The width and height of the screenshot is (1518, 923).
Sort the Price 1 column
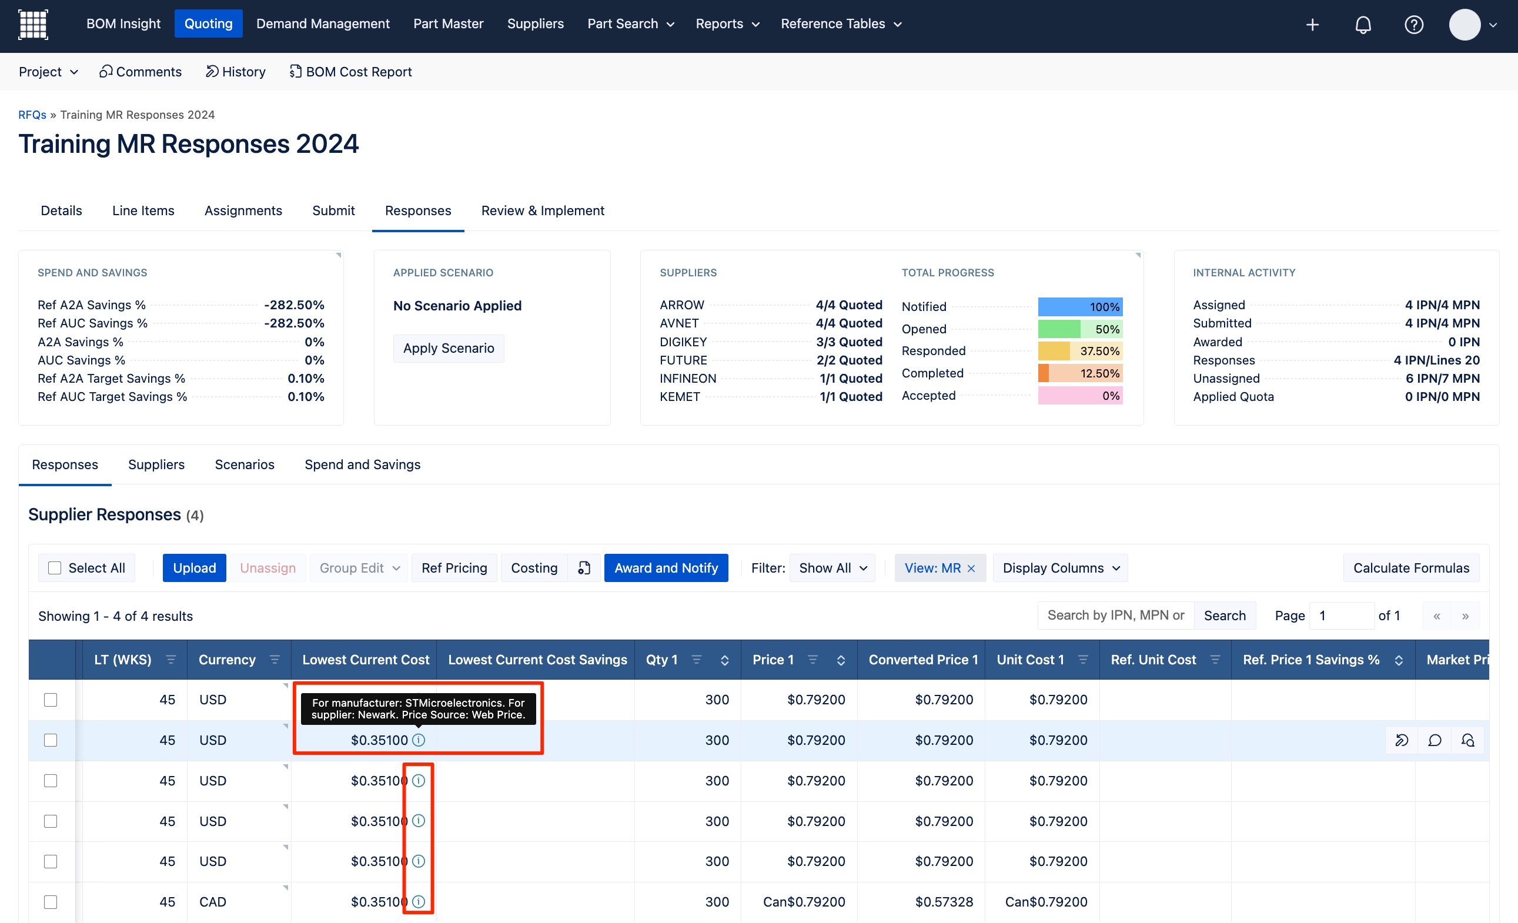[841, 660]
